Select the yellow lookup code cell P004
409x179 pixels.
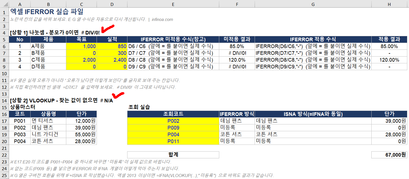pos(173,134)
